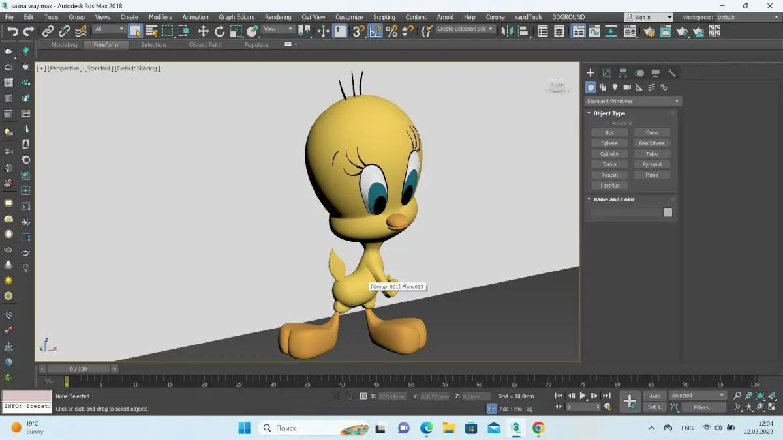Open the Create Selection Set dropdown
This screenshot has width=783, height=440.
466,29
